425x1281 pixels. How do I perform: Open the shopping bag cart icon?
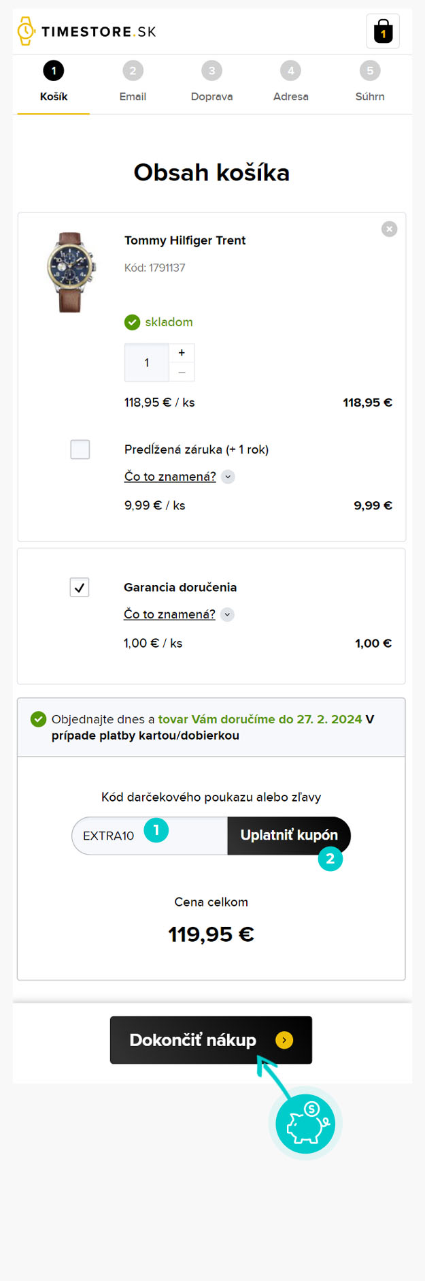(383, 31)
